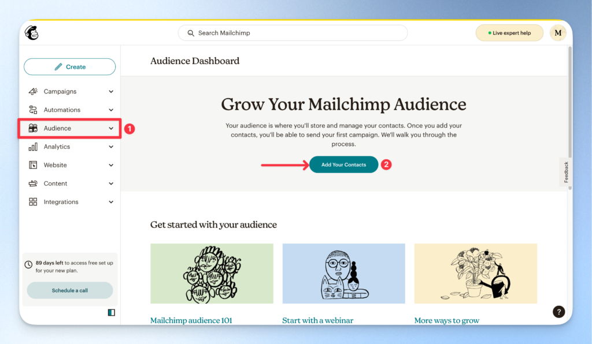Viewport: 592px width, 344px height.
Task: Expand the Integrations chevron
Action: 111,203
